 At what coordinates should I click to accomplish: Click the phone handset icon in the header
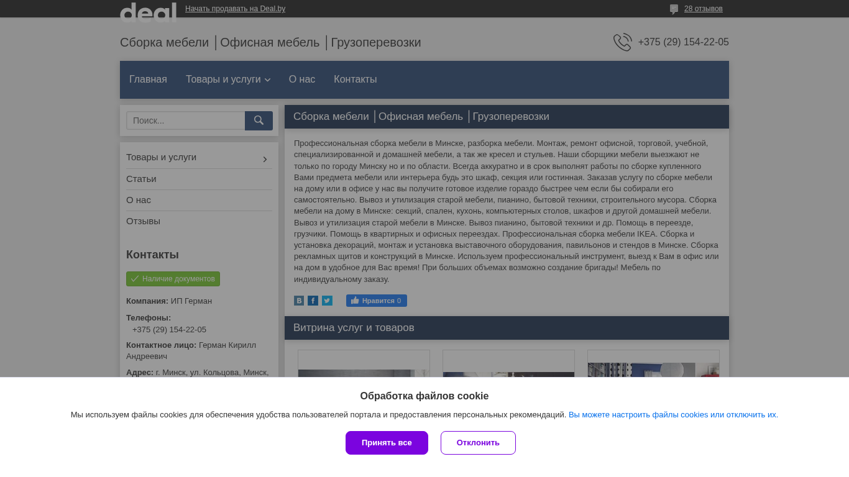click(622, 42)
